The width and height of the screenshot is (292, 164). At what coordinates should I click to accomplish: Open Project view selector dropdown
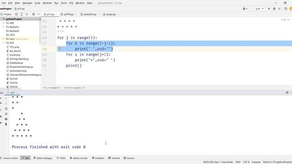(x=6, y=14)
